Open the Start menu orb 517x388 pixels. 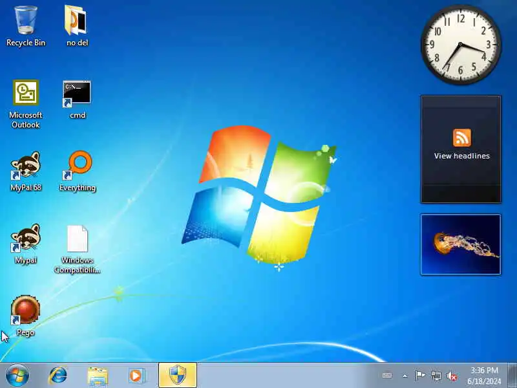pyautogui.click(x=17, y=376)
